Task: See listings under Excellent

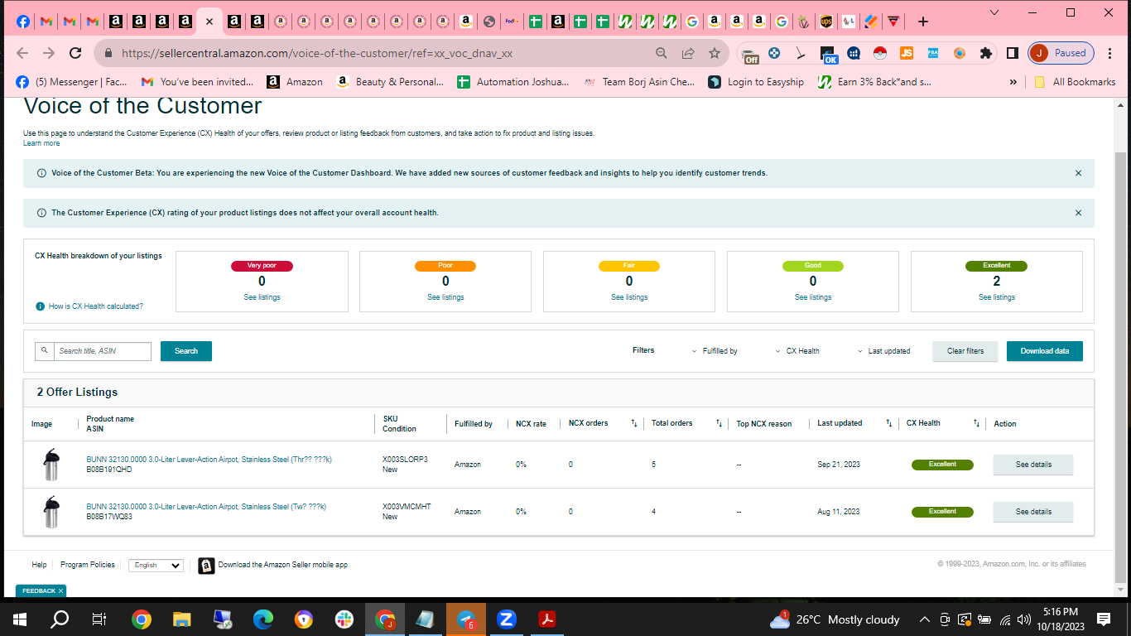Action: 997,297
